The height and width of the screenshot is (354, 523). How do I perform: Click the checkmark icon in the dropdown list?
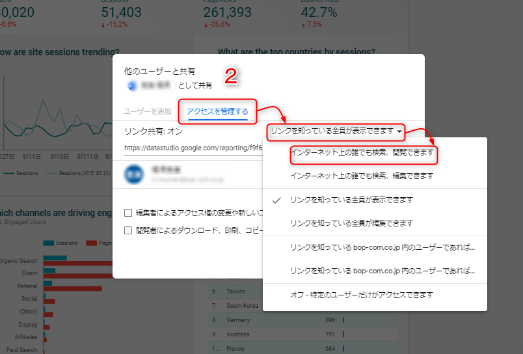[x=277, y=200]
